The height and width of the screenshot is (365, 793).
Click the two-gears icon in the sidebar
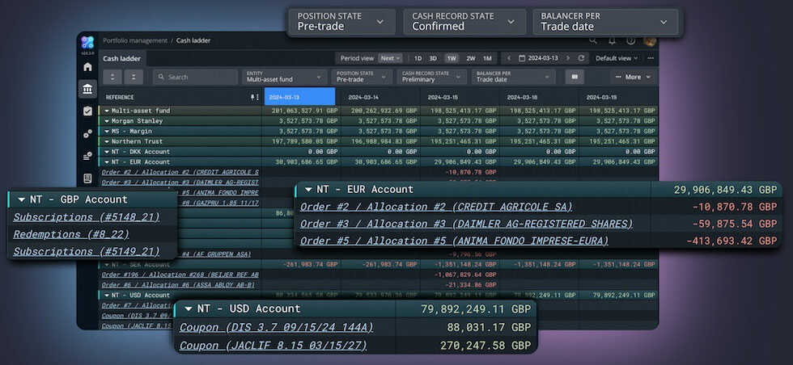pos(87,133)
